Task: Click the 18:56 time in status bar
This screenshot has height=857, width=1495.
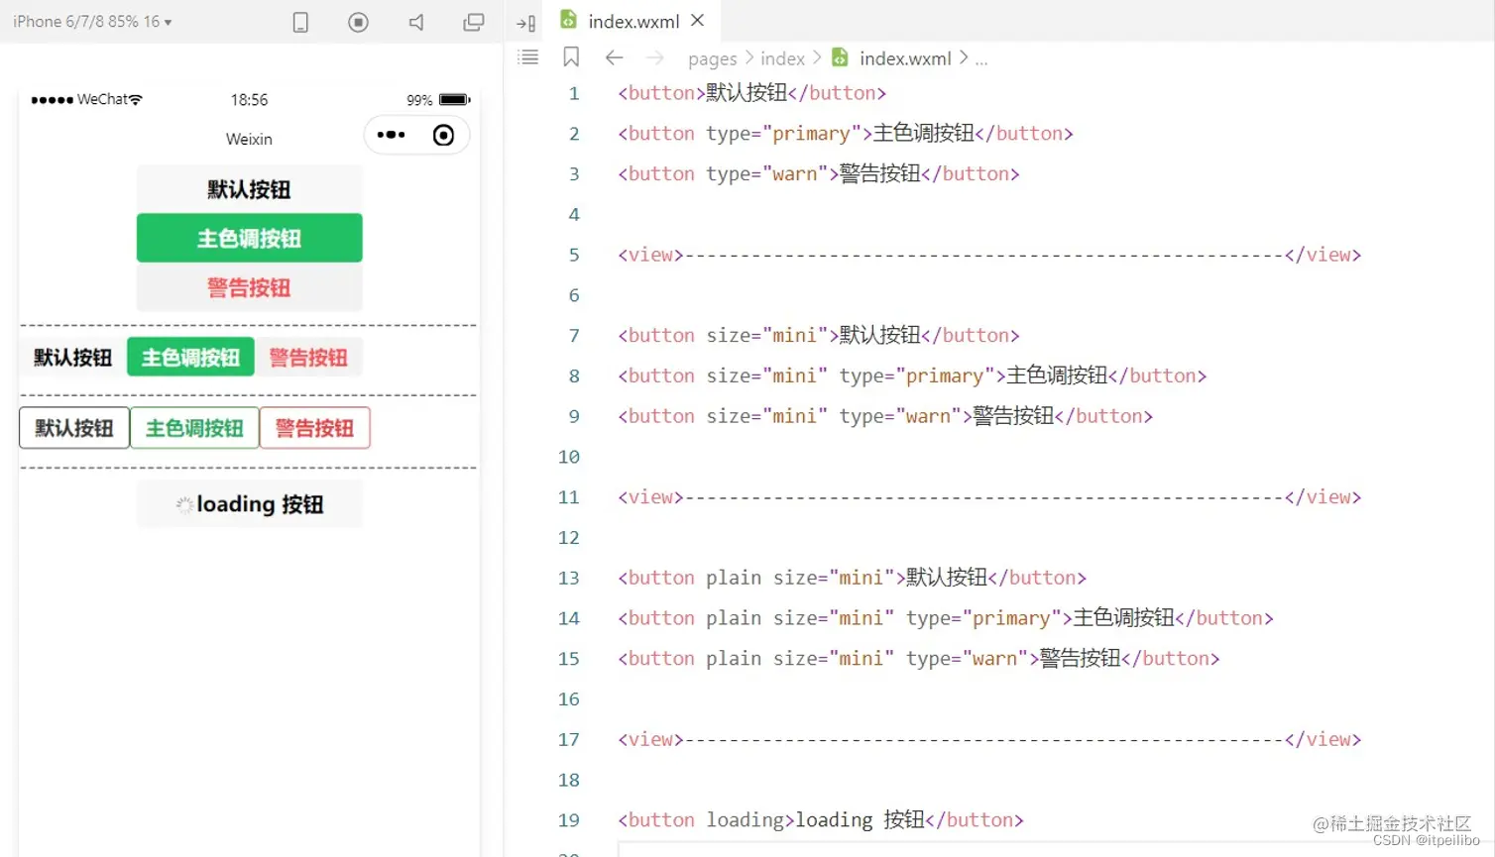Action: coord(249,99)
